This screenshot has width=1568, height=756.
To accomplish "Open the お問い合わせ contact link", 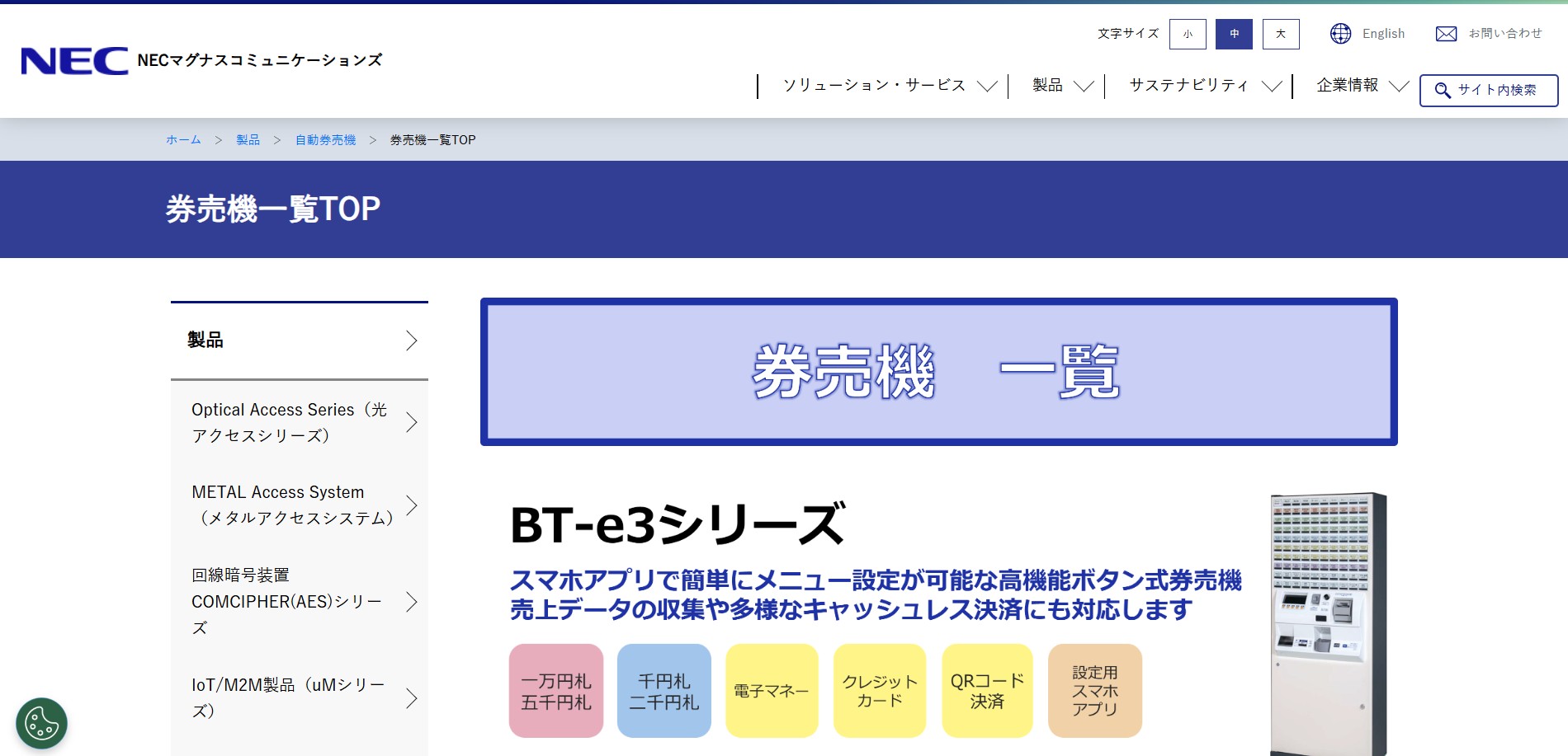I will pyautogui.click(x=1505, y=34).
